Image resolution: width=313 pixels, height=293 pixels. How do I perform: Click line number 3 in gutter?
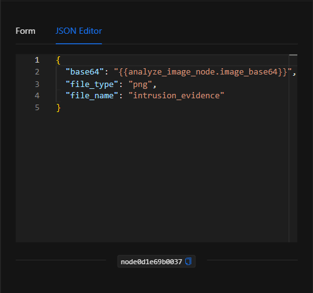coord(37,85)
